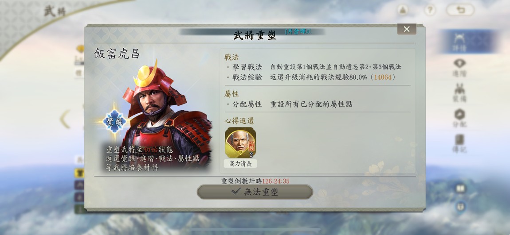Open the question mark help icon
The width and height of the screenshot is (510, 235).
coord(430,10)
